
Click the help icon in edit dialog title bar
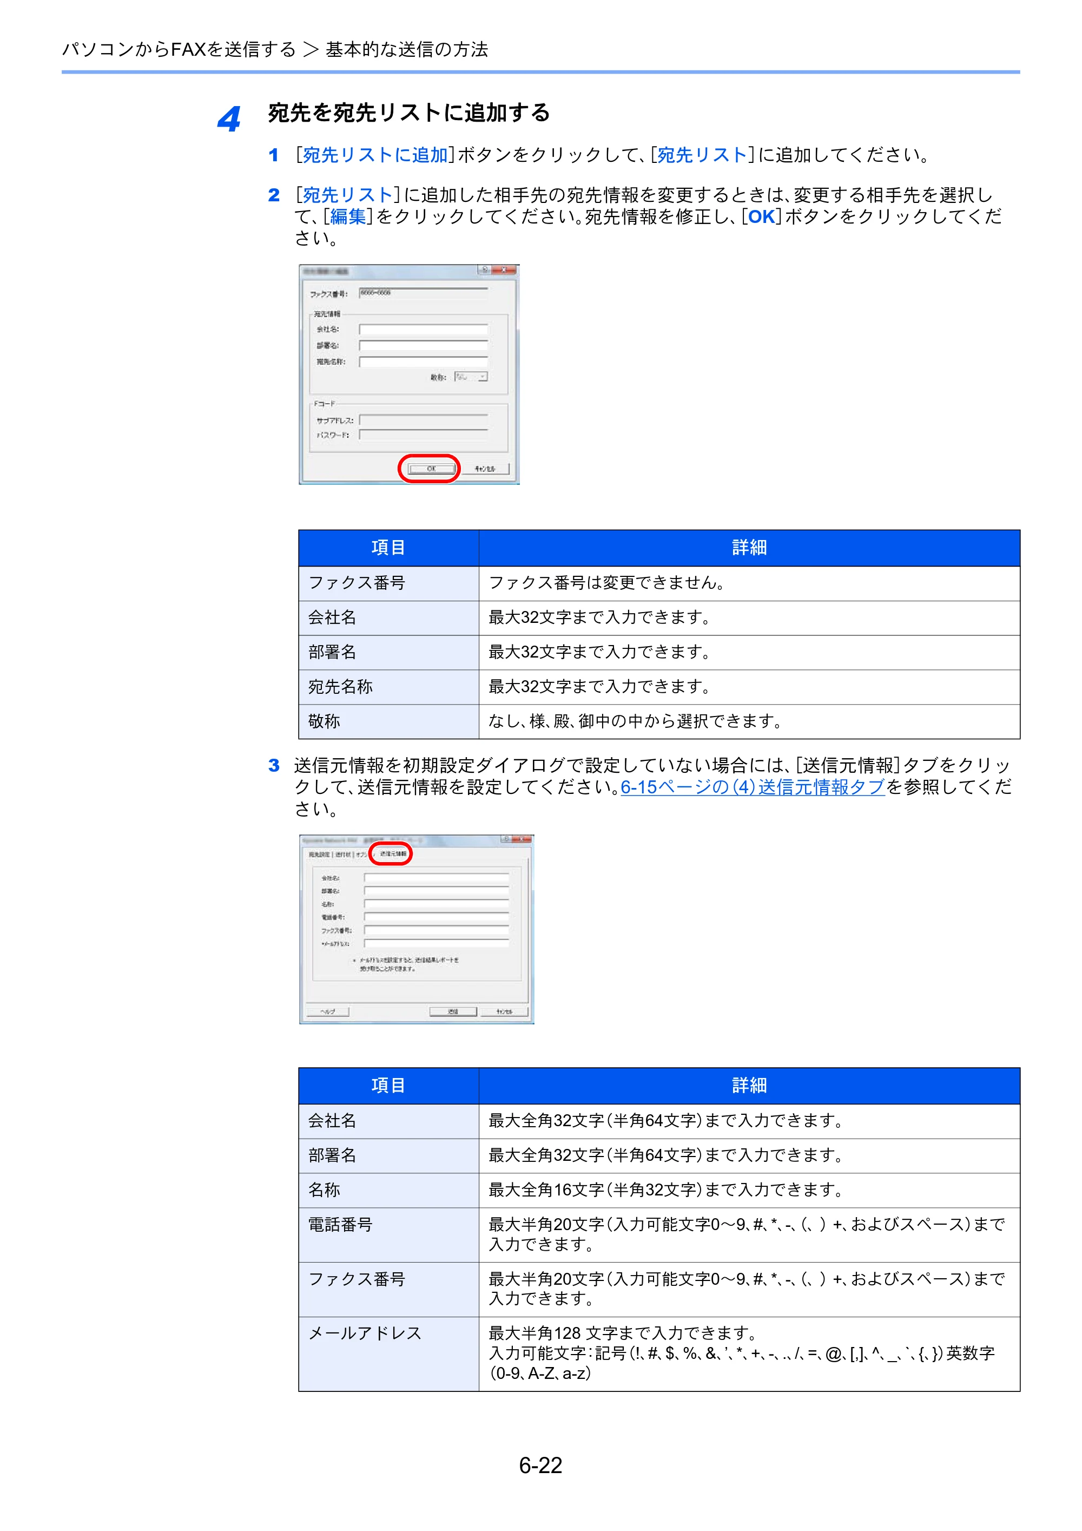[485, 270]
